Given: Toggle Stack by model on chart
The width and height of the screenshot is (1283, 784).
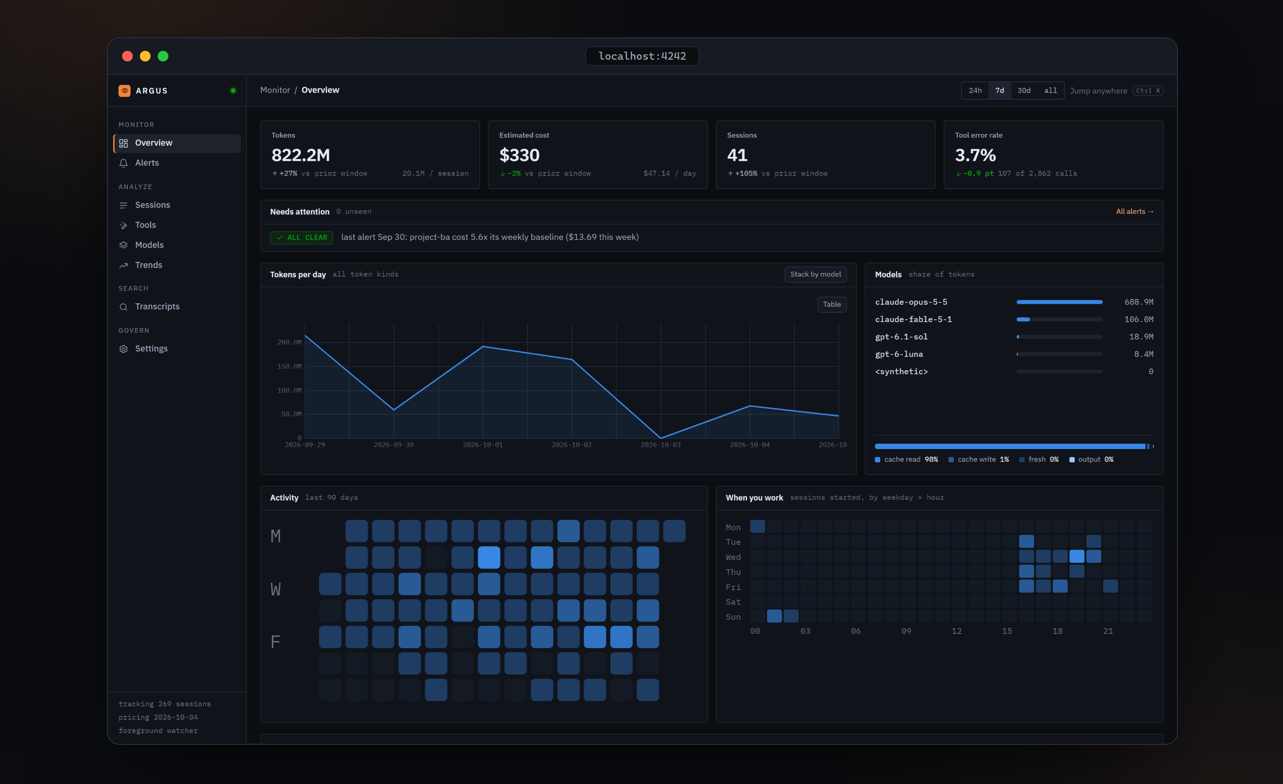Looking at the screenshot, I should pos(815,274).
